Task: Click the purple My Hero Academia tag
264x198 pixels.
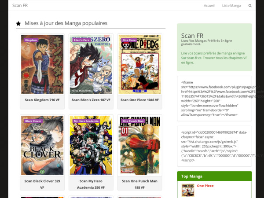Action: click(x=86, y=121)
